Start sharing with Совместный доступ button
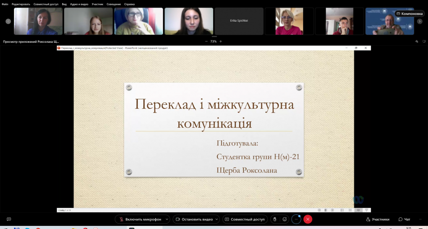428x229 pixels. pyautogui.click(x=245, y=219)
